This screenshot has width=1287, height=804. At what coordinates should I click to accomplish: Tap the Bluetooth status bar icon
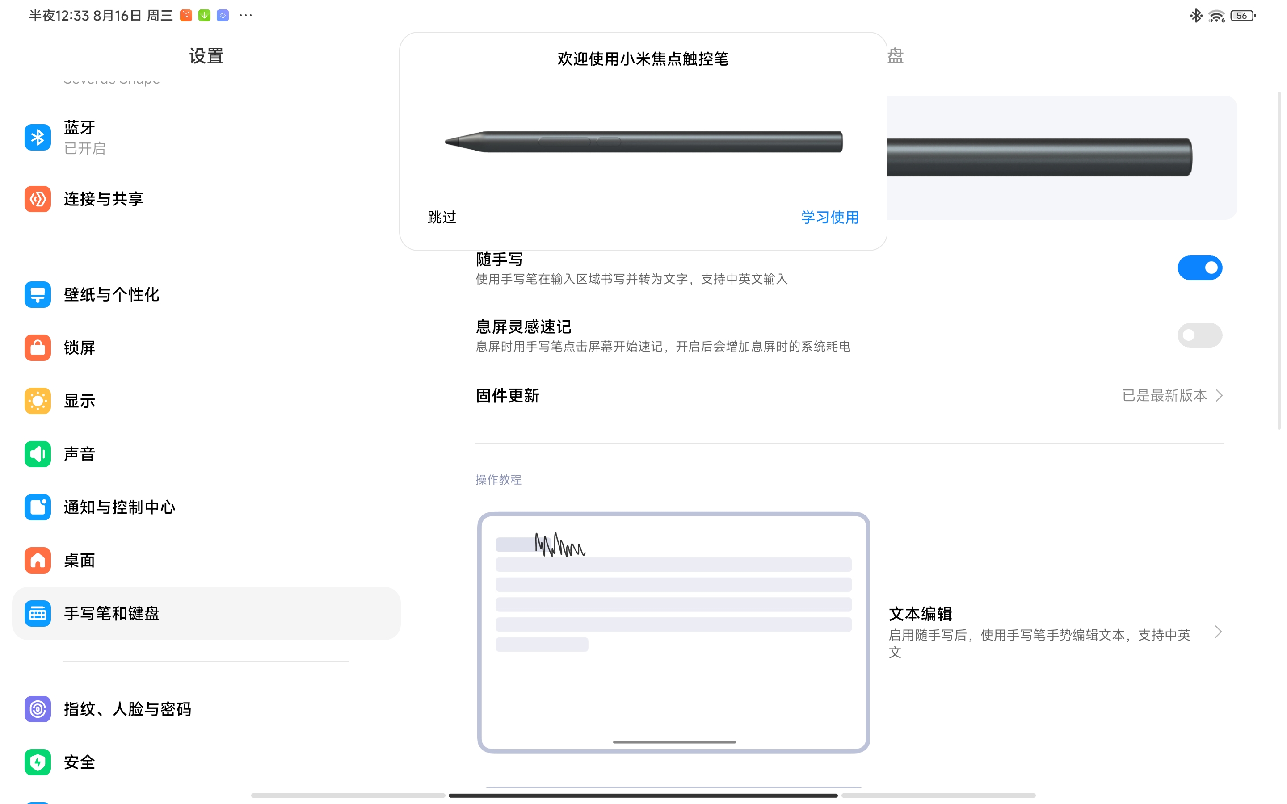tap(1196, 16)
